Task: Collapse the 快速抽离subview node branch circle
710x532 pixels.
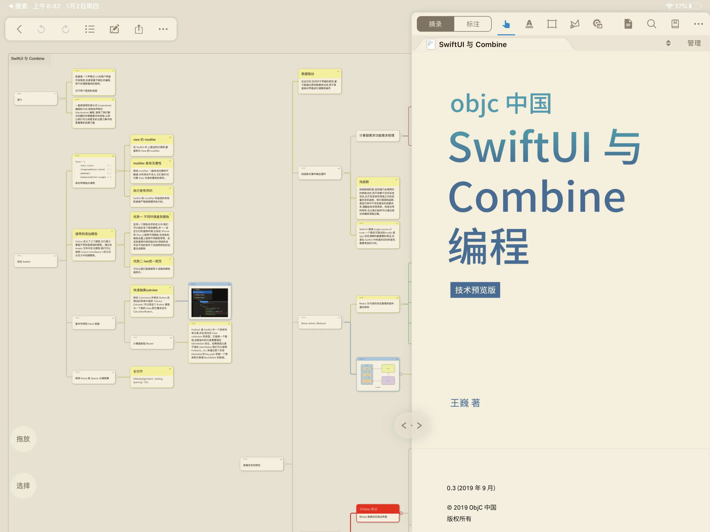Action: tap(175, 301)
